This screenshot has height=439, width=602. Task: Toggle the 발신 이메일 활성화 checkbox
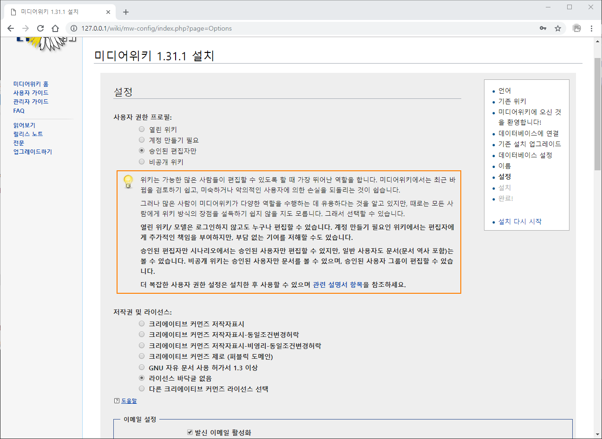coord(190,432)
